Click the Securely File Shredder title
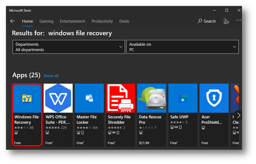The image size is (256, 164). pyautogui.click(x=119, y=120)
